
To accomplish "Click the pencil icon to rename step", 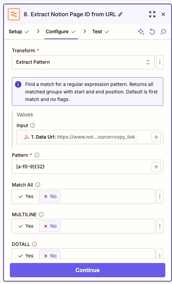I will (120, 14).
